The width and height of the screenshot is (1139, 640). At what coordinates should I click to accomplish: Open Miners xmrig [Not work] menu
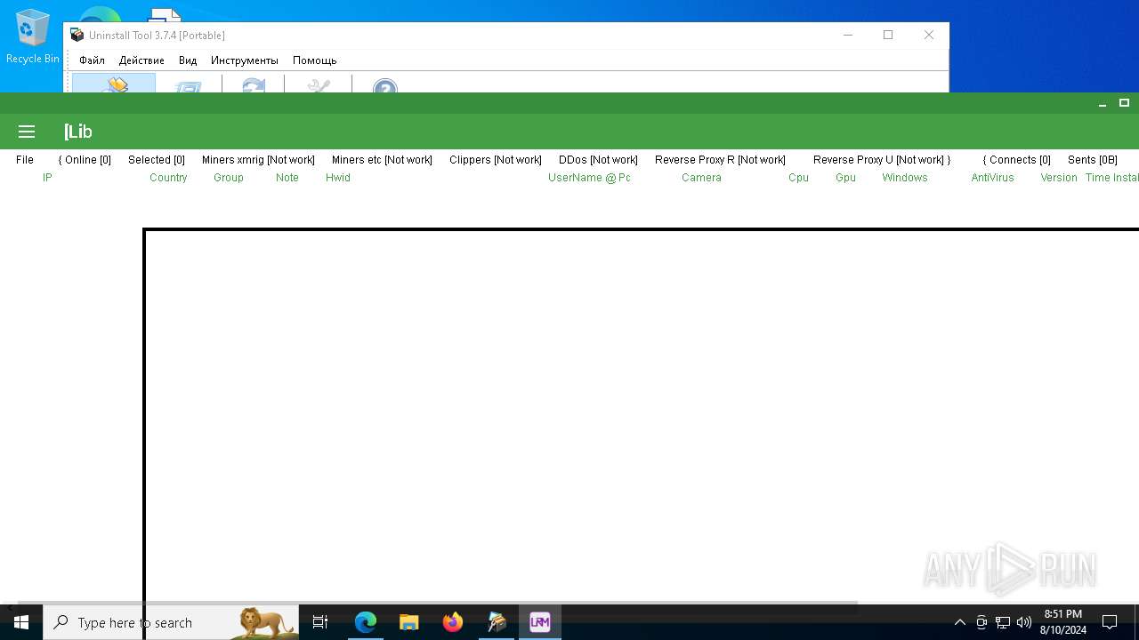(x=258, y=160)
